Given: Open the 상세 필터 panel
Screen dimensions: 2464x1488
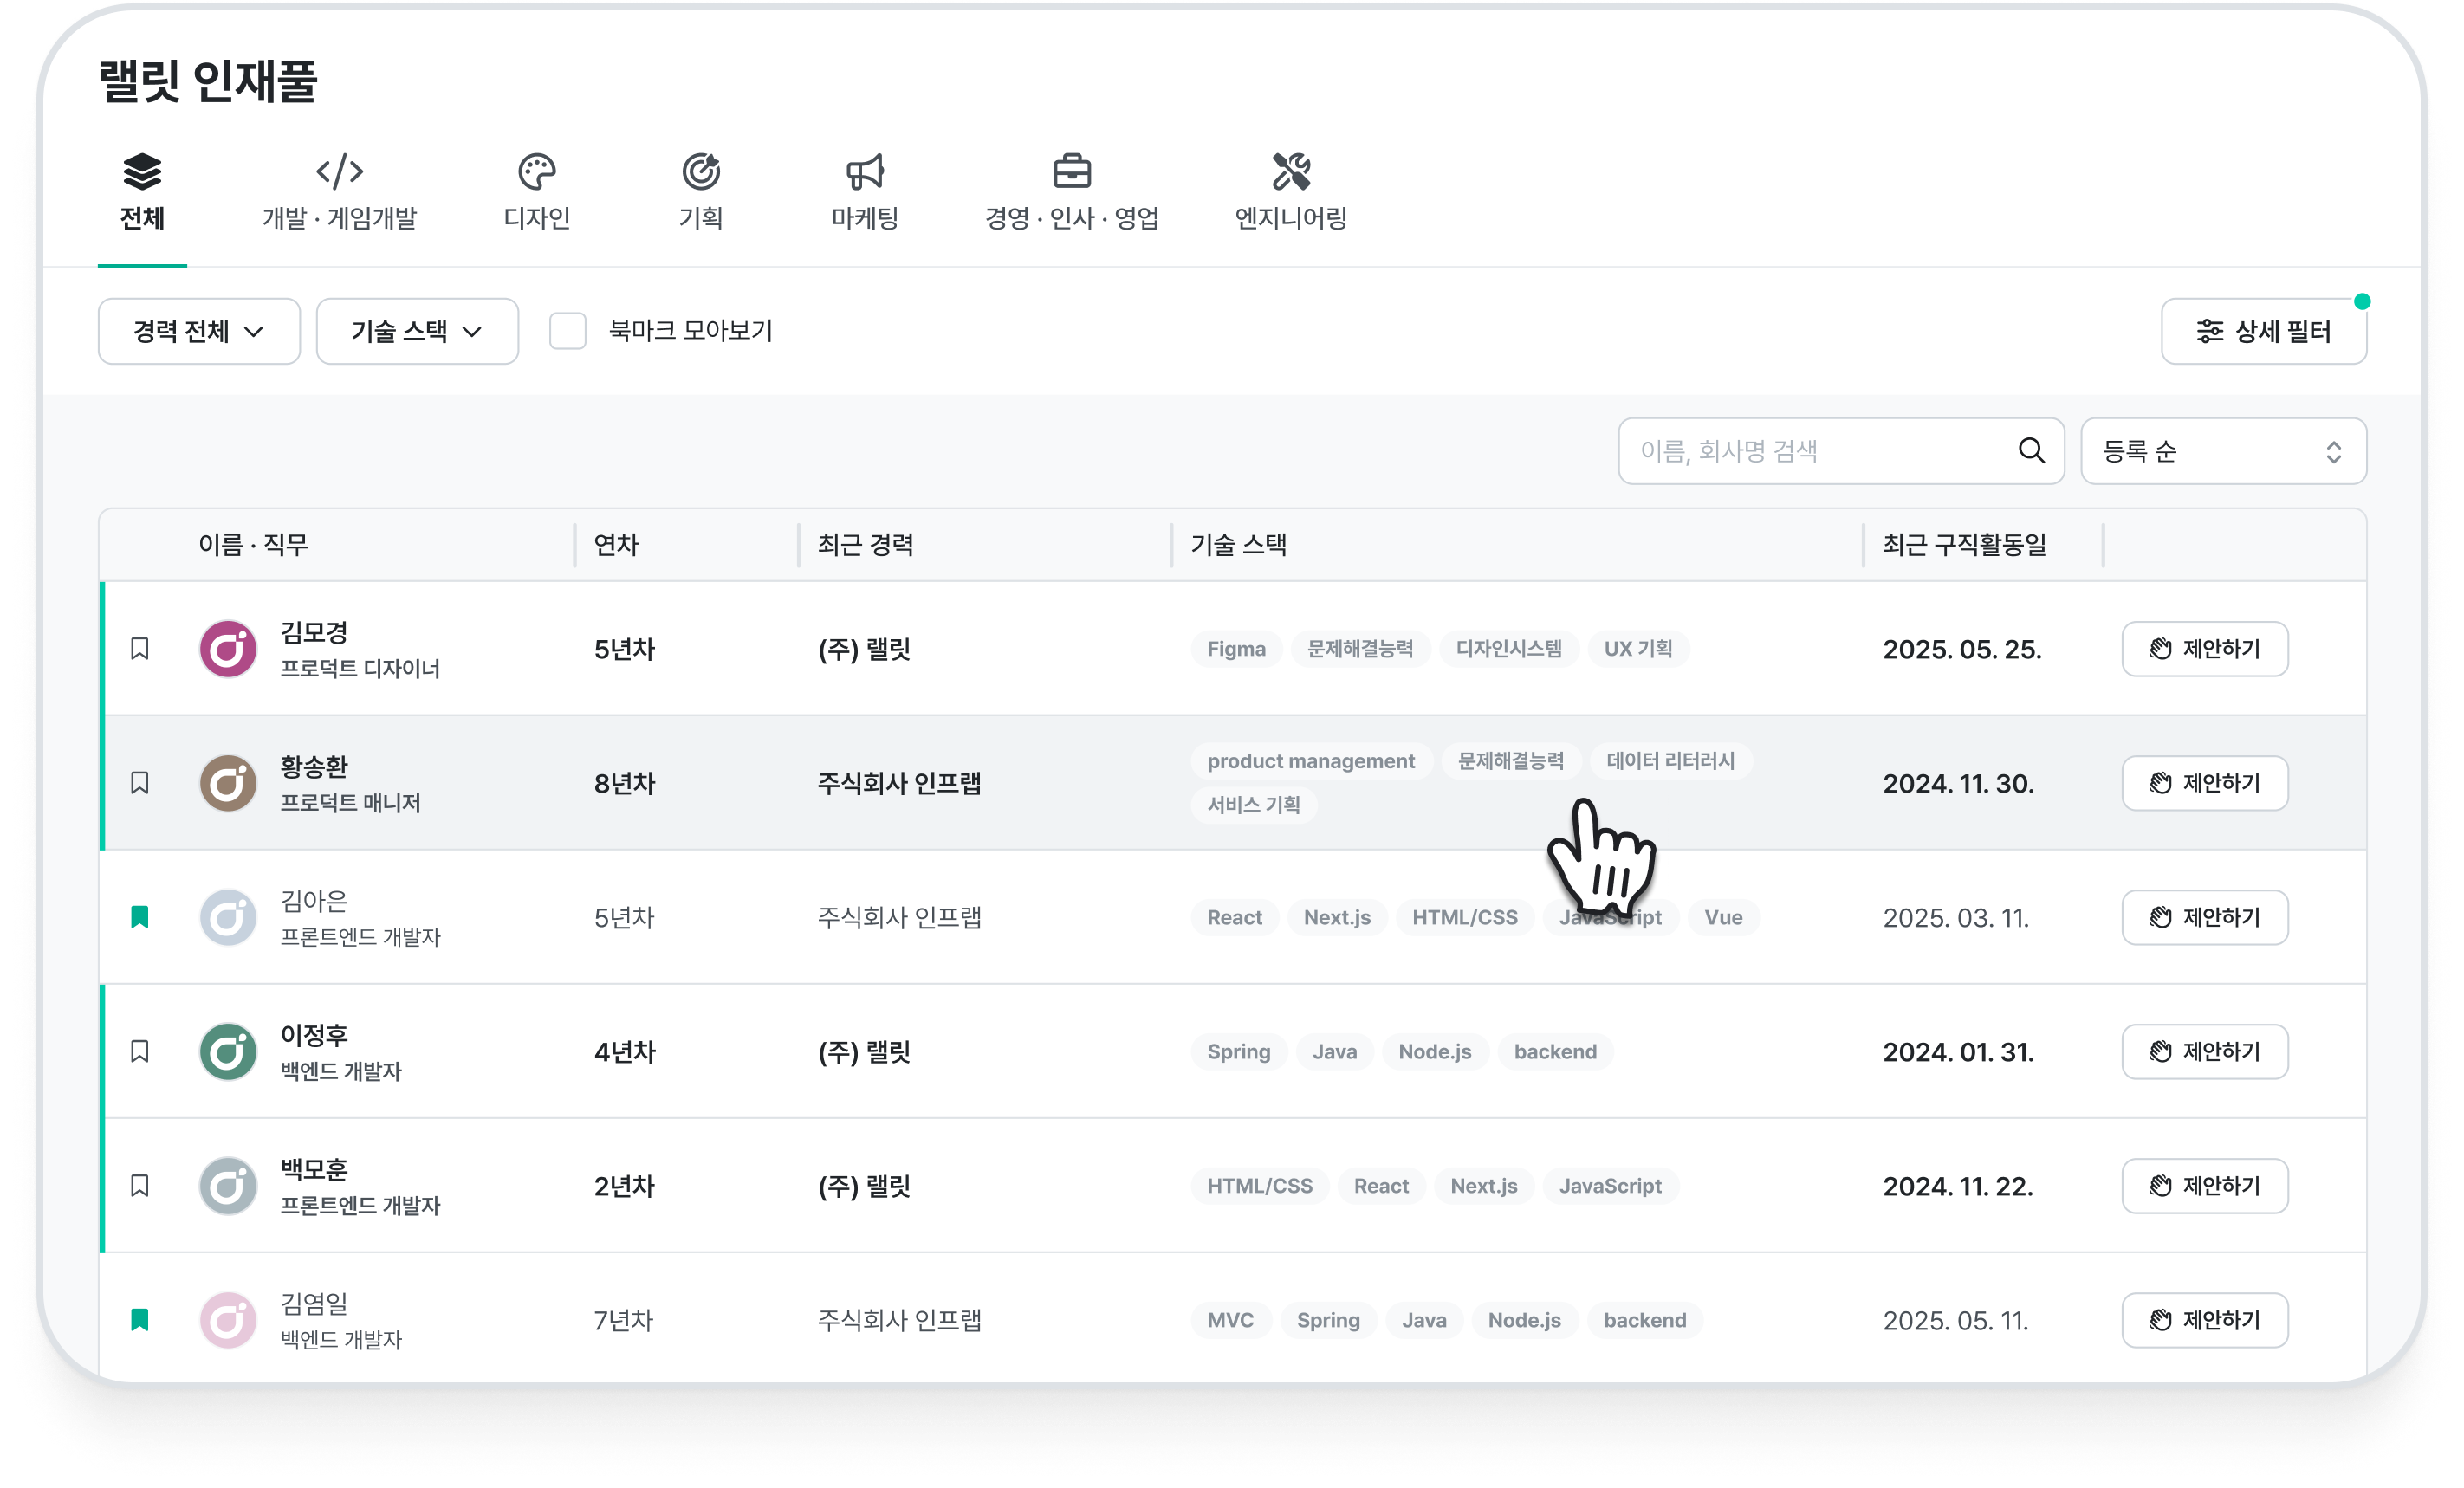Looking at the screenshot, I should [2263, 331].
